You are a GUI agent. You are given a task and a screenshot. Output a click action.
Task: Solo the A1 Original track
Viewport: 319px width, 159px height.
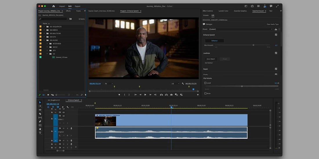tap(68, 128)
